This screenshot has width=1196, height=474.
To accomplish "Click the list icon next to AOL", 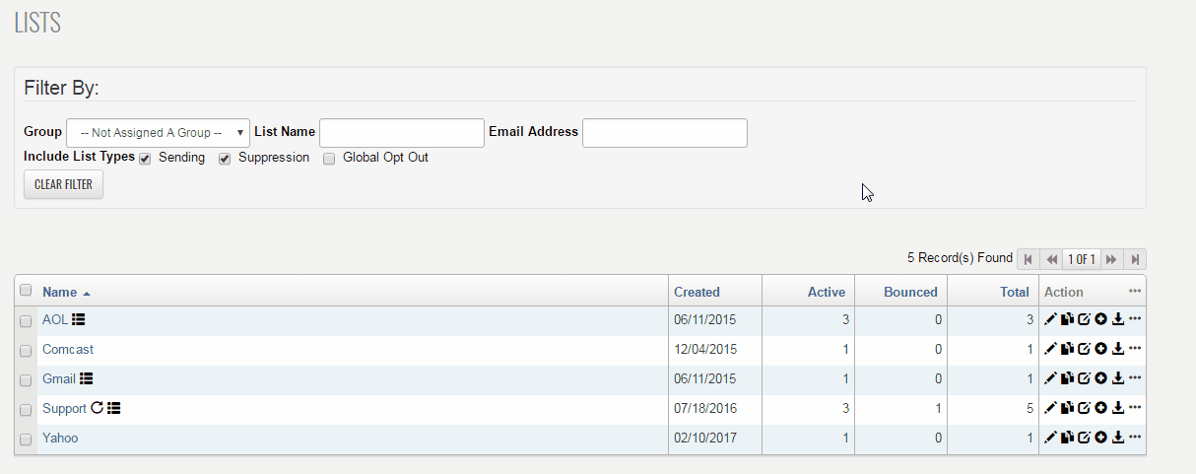I will coord(78,319).
